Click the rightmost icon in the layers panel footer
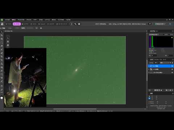 coord(172,90)
